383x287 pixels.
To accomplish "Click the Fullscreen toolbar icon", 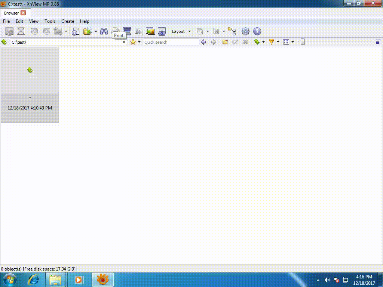I will 21,31.
